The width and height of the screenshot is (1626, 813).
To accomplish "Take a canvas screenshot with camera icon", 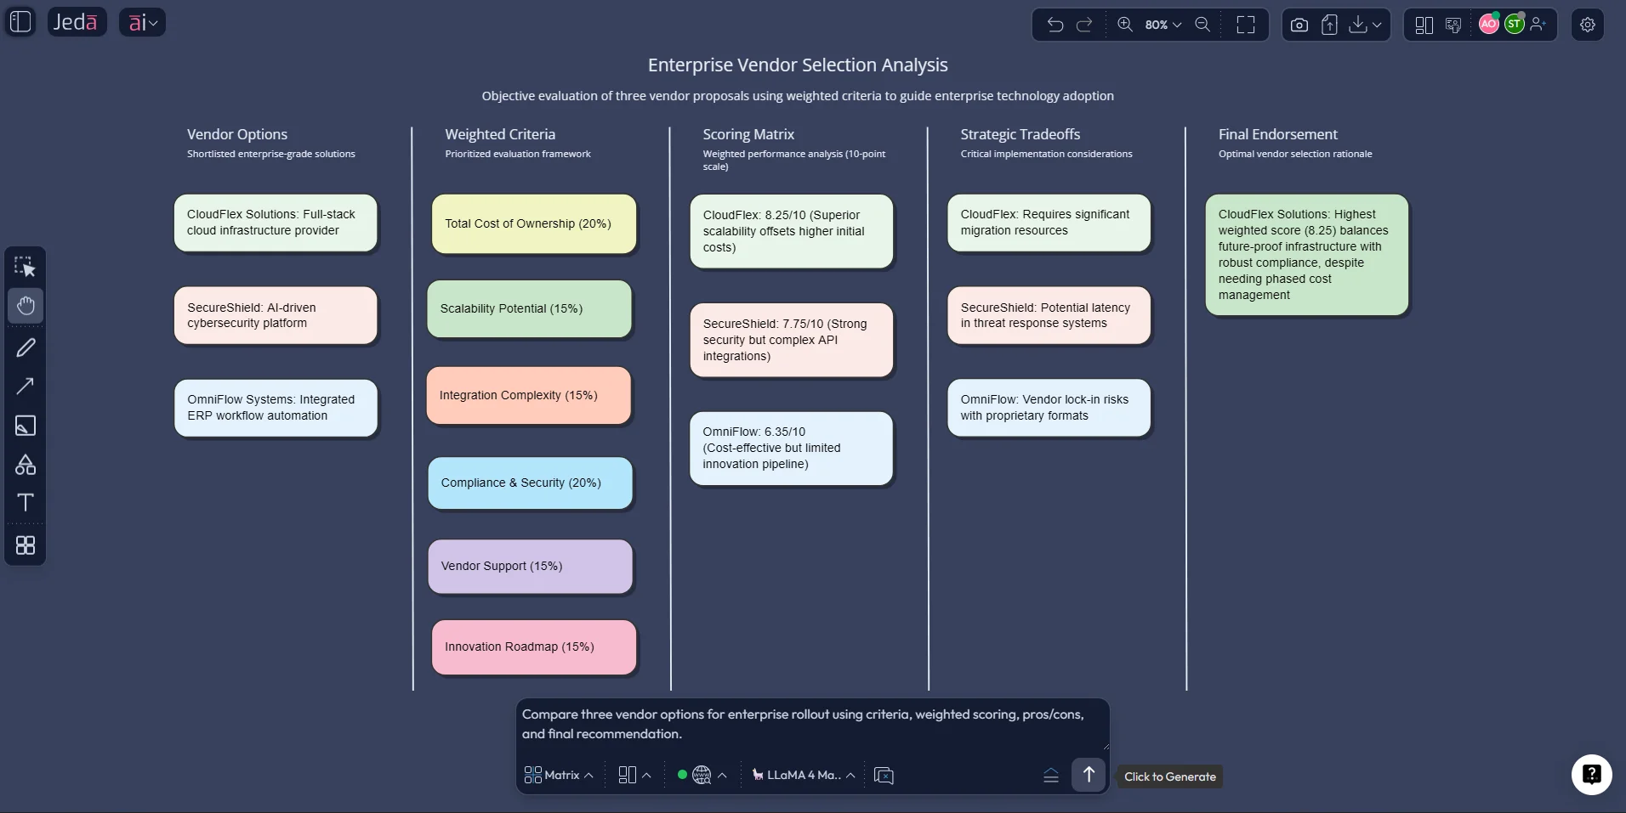I will pos(1299,25).
